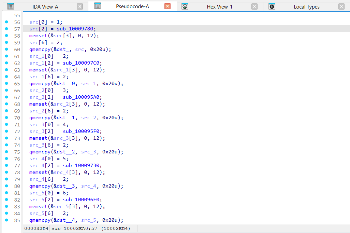Image resolution: width=350 pixels, height=233 pixels.
Task: Select qmemcpy call on line 60
Action: 40,50
